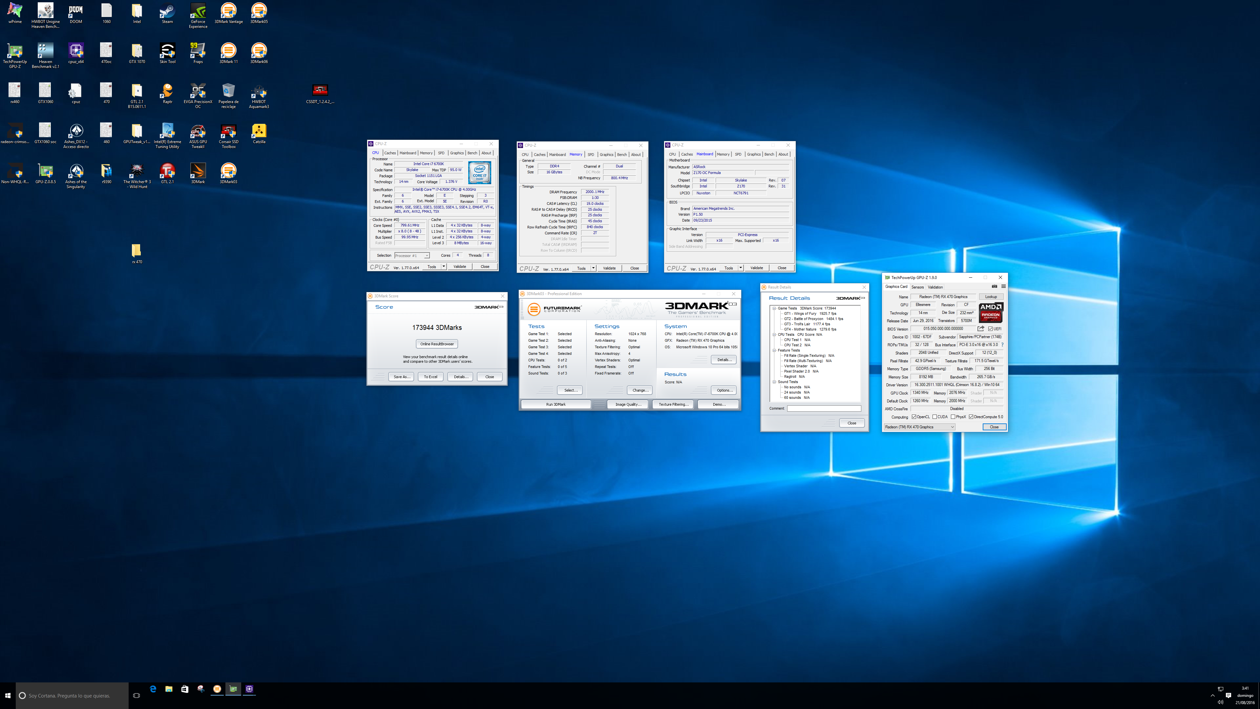1260x709 pixels.
Task: Open the Corsair SSD Toolbox shortcut
Action: pos(228,136)
